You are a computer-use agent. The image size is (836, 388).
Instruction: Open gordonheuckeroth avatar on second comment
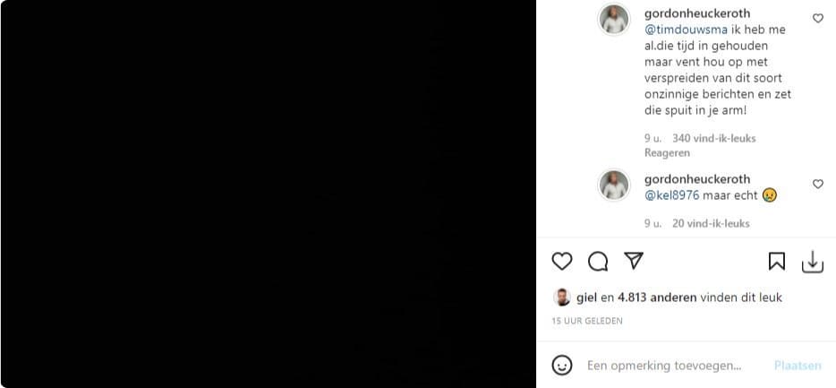[x=614, y=185]
